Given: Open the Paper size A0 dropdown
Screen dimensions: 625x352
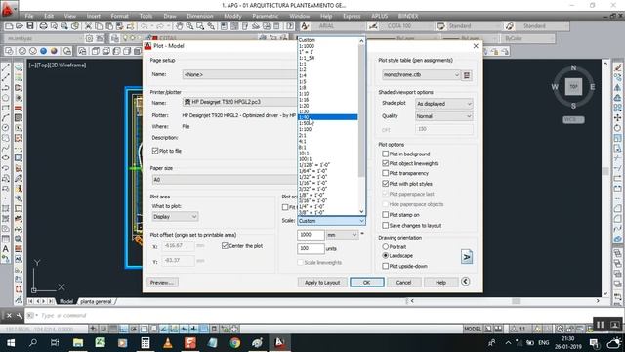Looking at the screenshot, I should coord(224,180).
